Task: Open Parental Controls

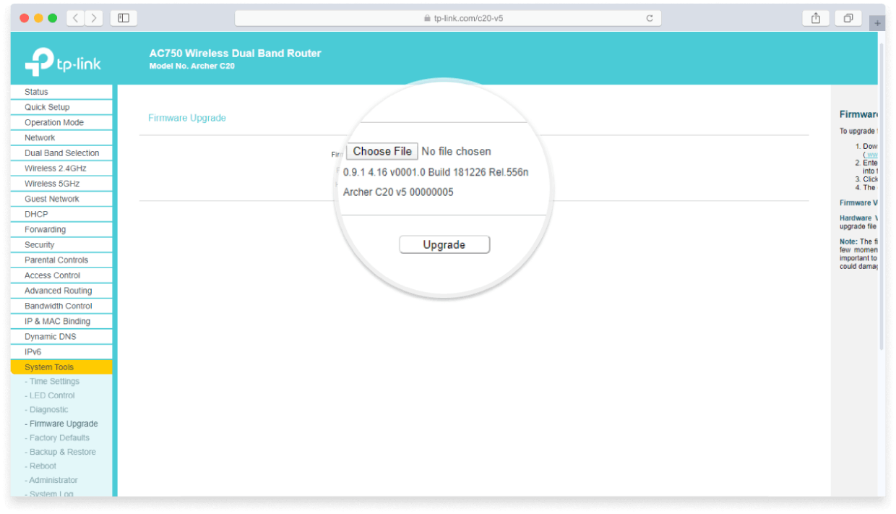Action: [x=61, y=260]
